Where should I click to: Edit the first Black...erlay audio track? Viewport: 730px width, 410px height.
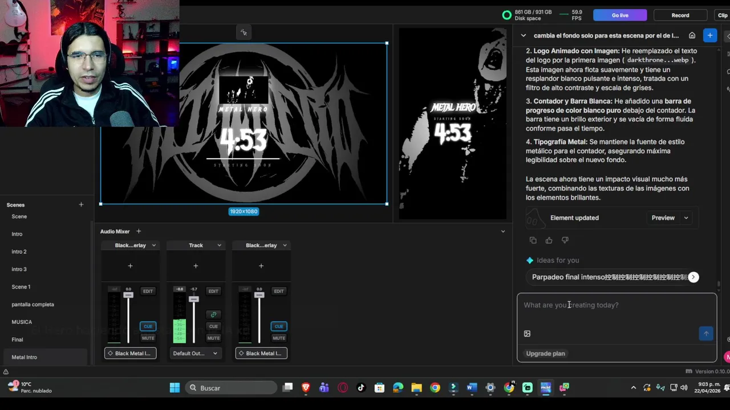(148, 291)
